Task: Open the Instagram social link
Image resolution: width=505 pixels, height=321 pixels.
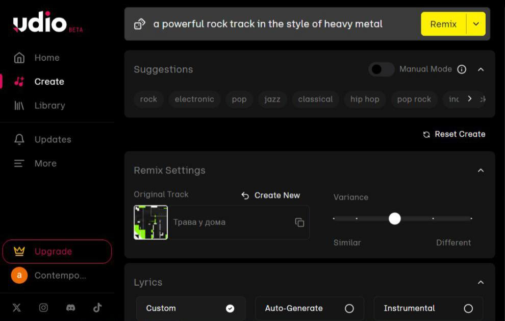Action: pyautogui.click(x=44, y=307)
